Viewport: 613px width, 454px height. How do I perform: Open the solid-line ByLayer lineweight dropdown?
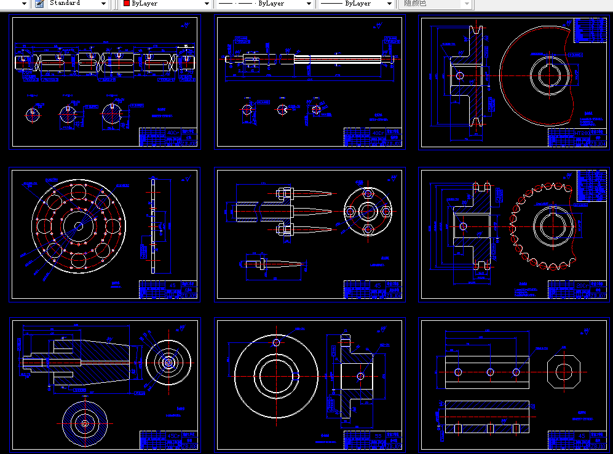click(x=356, y=4)
